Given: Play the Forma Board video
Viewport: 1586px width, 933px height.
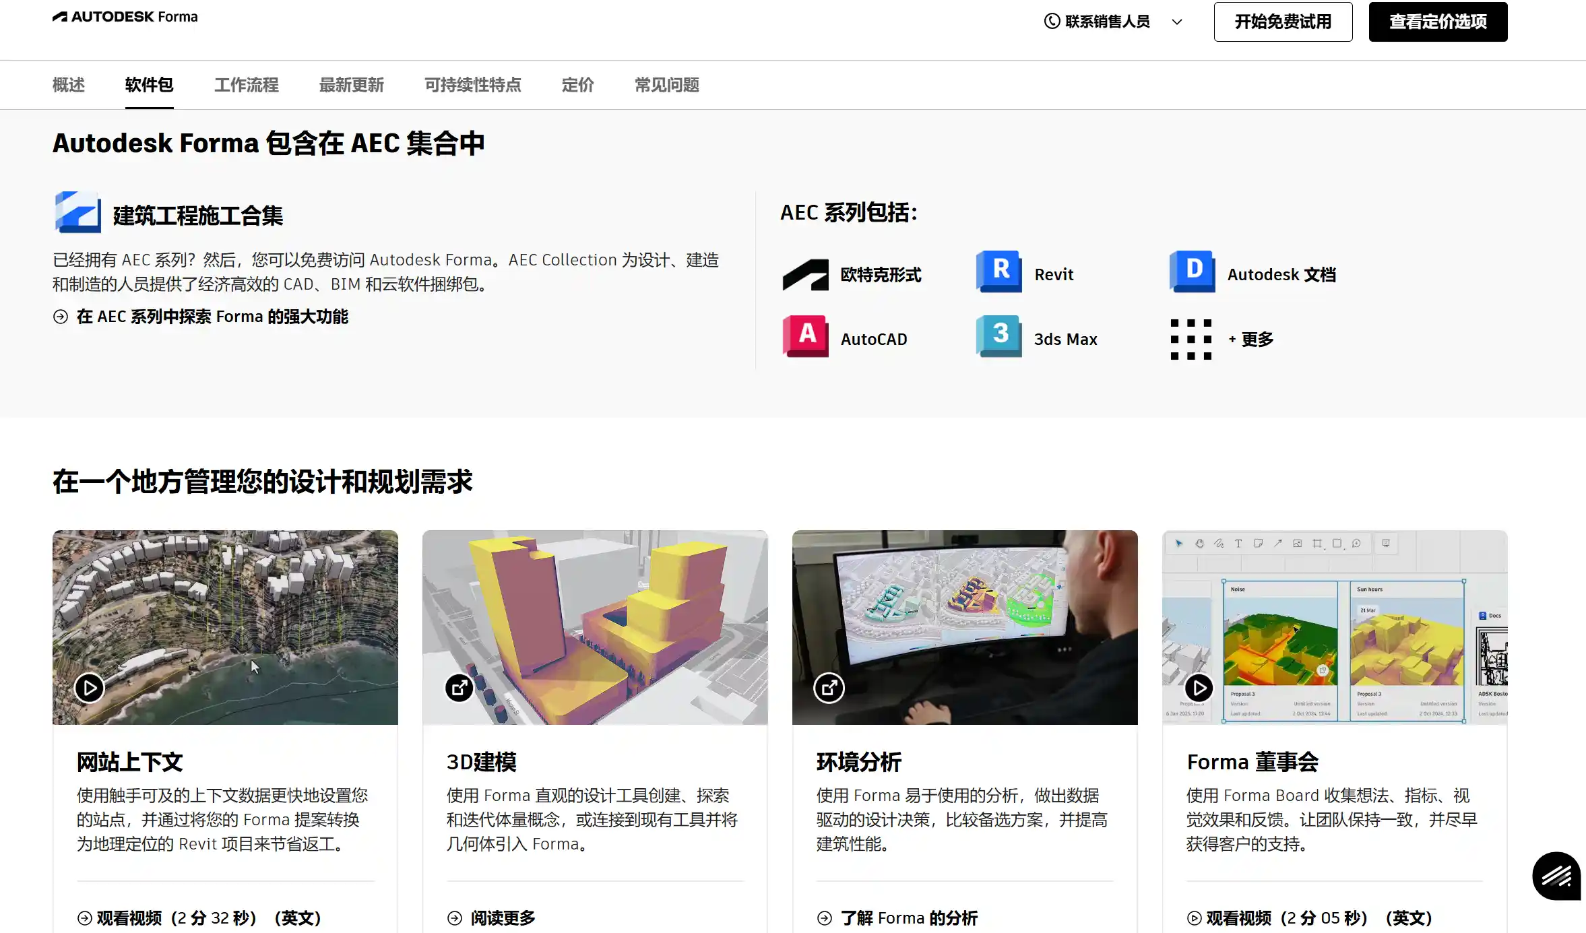Looking at the screenshot, I should tap(1199, 688).
